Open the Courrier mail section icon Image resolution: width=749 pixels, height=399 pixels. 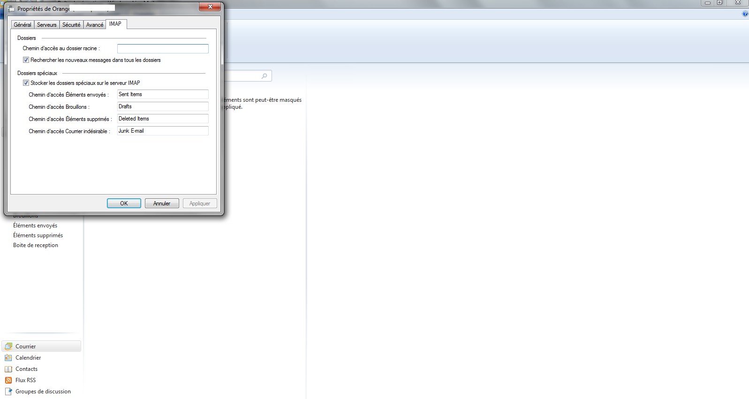[x=8, y=346]
